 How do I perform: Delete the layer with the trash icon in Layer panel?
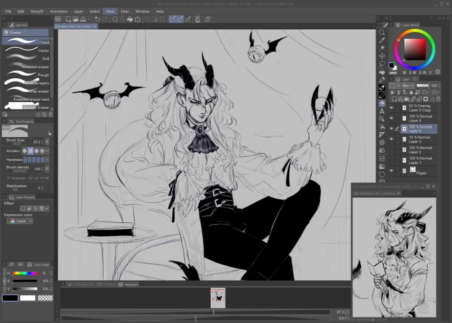(438, 99)
